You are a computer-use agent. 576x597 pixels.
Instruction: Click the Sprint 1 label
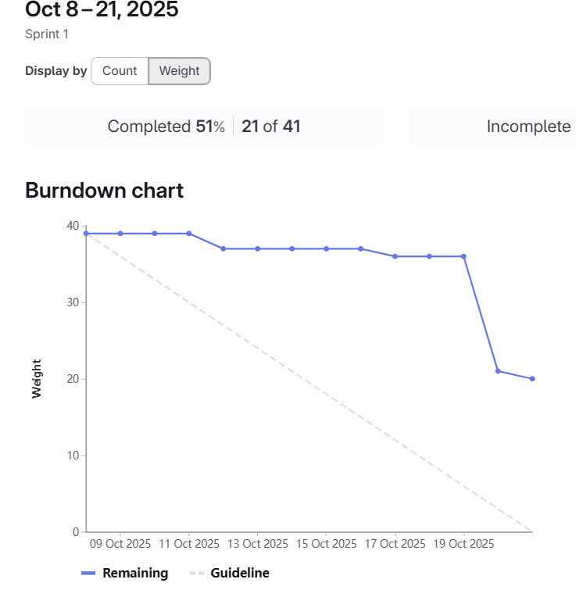(x=47, y=34)
